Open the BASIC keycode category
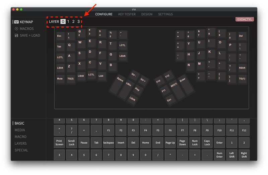Viewport: 268px width, 175px height. pos(19,123)
